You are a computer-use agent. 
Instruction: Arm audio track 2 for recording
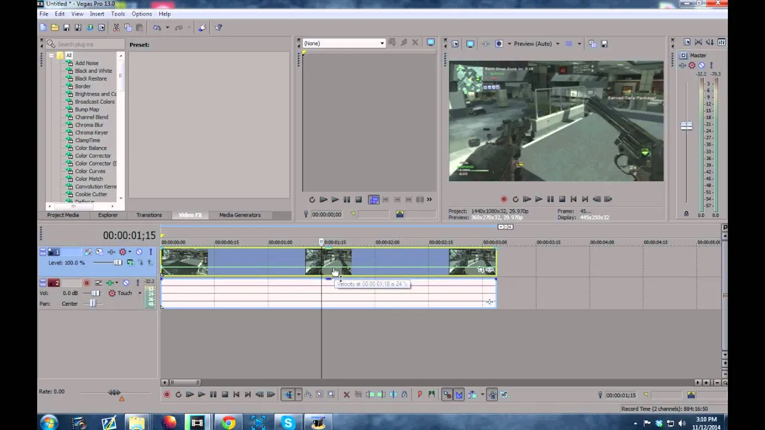pyautogui.click(x=87, y=283)
